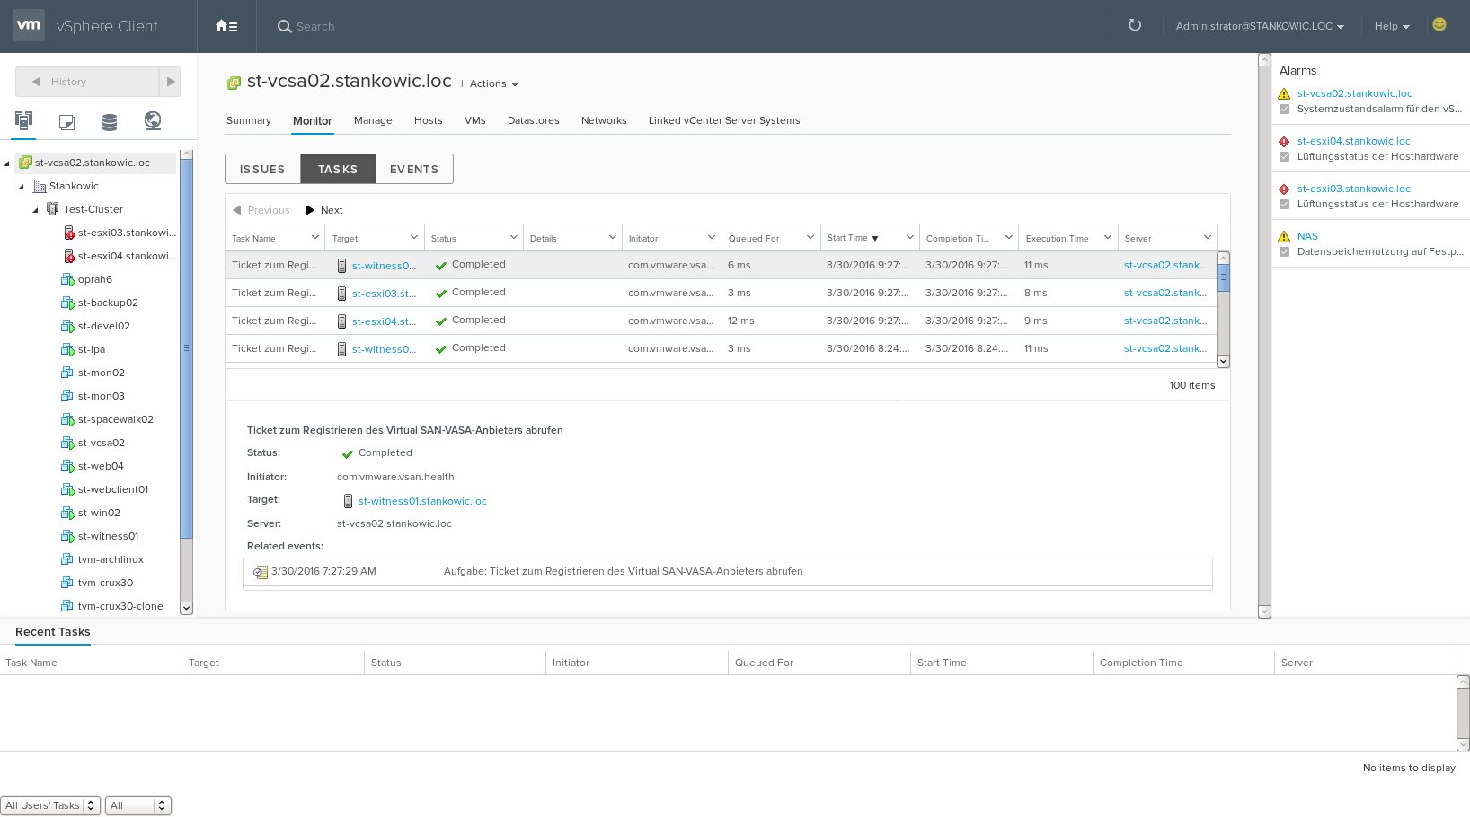This screenshot has height=817, width=1470.
Task: Collapse the Test-Cluster node
Action: coord(36,210)
